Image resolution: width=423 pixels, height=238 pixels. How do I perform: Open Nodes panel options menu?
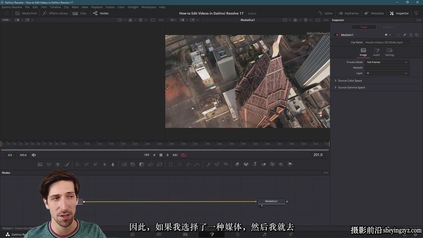326,173
